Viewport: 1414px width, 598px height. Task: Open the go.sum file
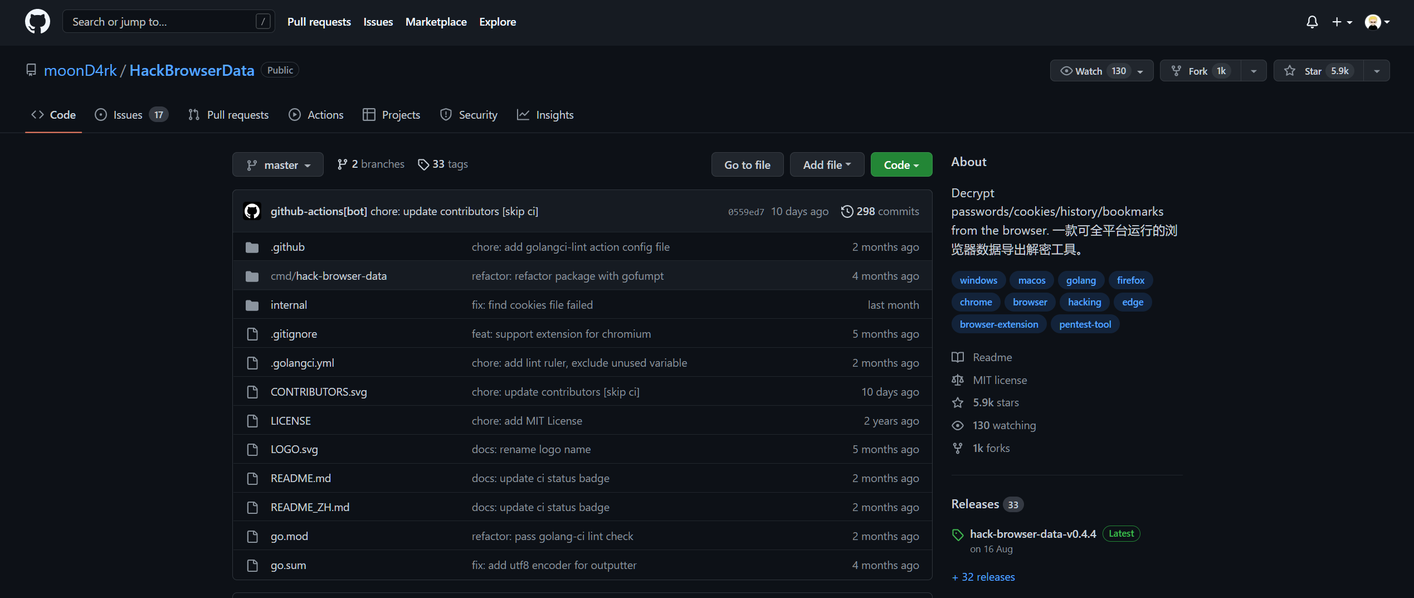(288, 565)
